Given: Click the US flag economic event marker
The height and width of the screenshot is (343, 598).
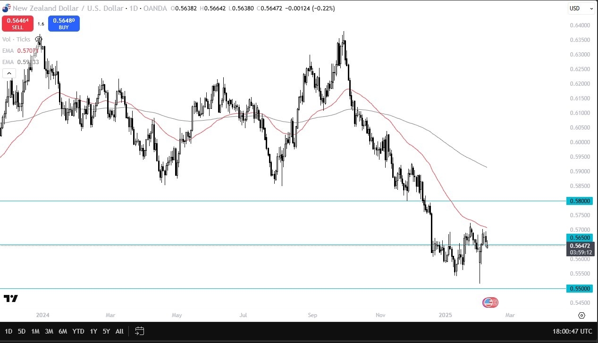Looking at the screenshot, I should (490, 302).
